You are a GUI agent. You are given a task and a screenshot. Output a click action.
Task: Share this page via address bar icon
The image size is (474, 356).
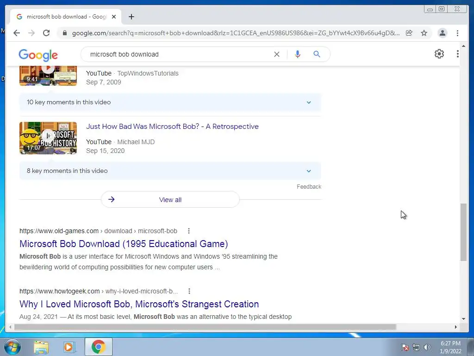pos(409,33)
